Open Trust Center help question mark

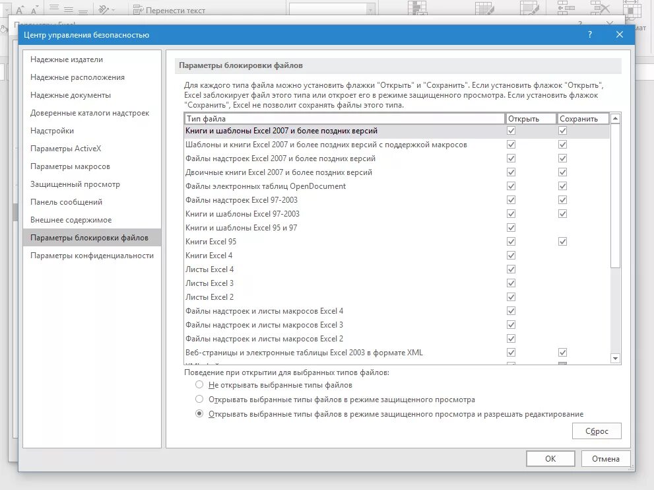[x=590, y=34]
